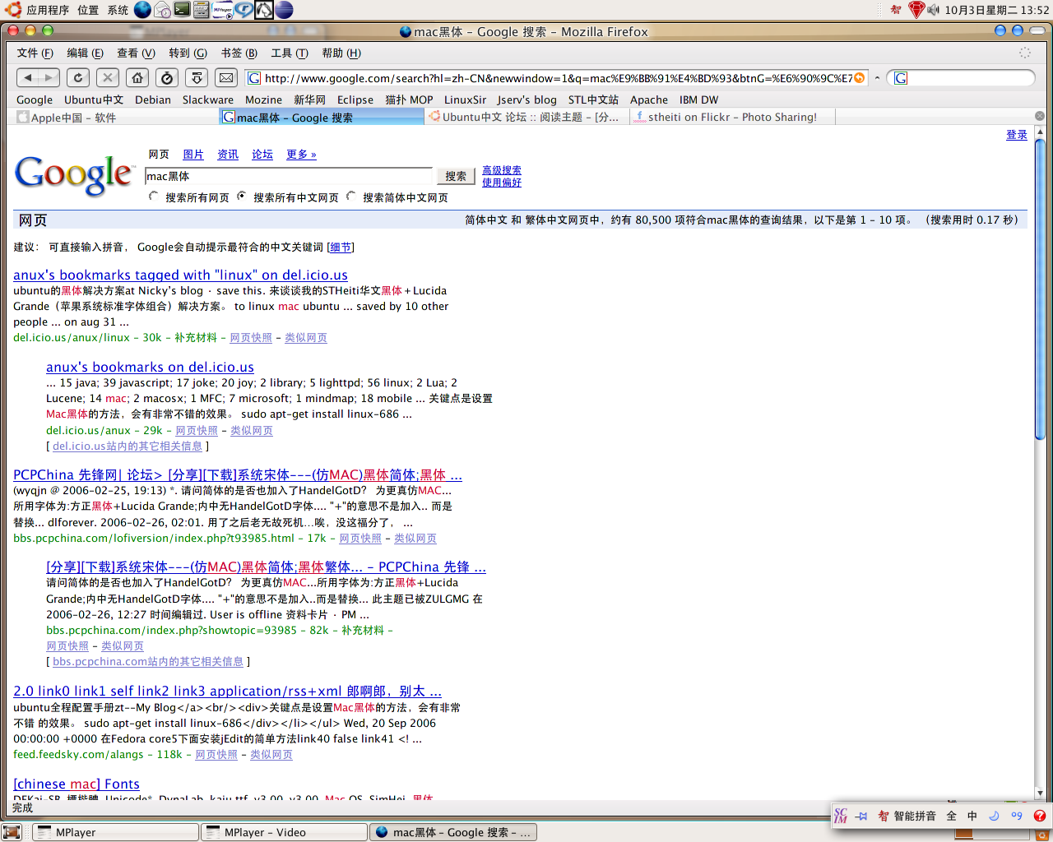Screen dimensions: 1053x842
Task: Go to the home page icon
Action: coord(137,77)
